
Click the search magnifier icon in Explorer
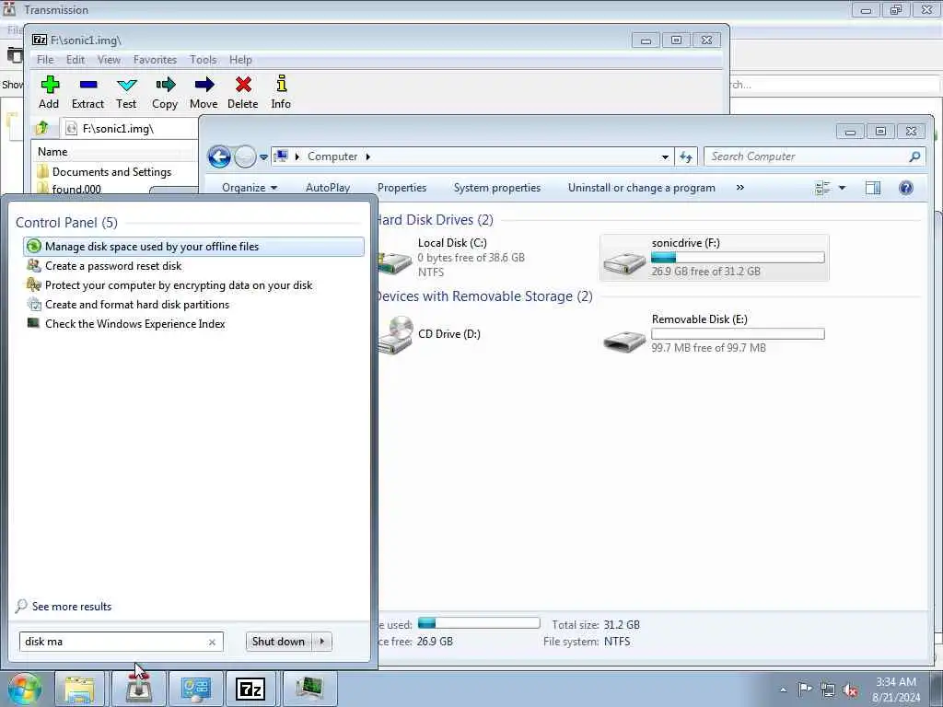pos(914,156)
